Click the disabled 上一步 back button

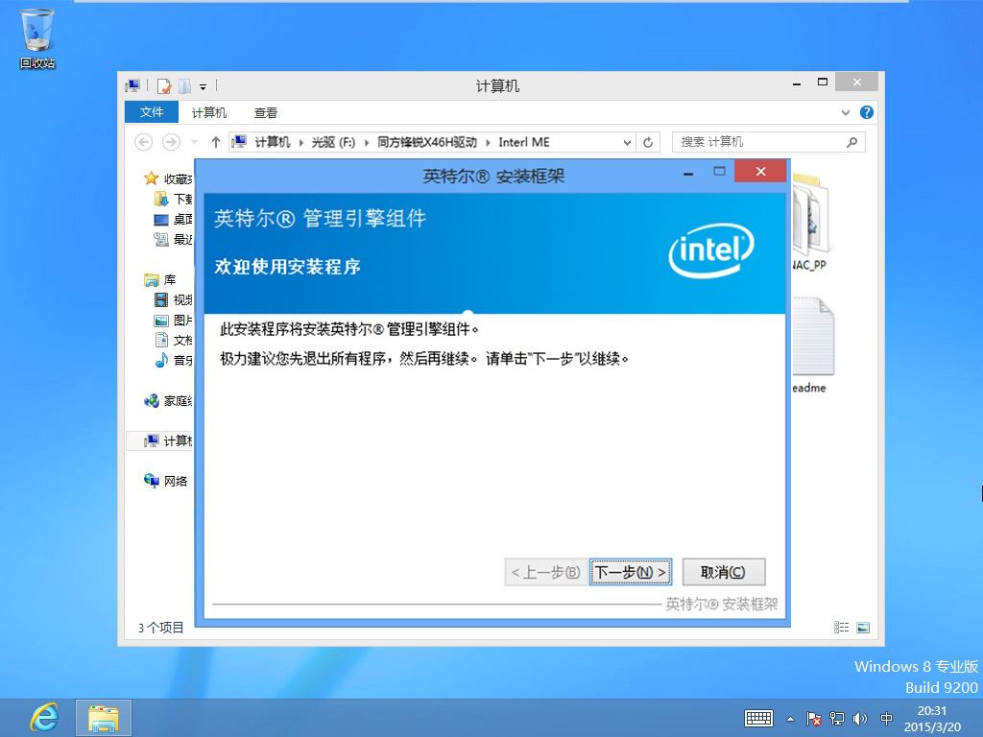click(545, 572)
